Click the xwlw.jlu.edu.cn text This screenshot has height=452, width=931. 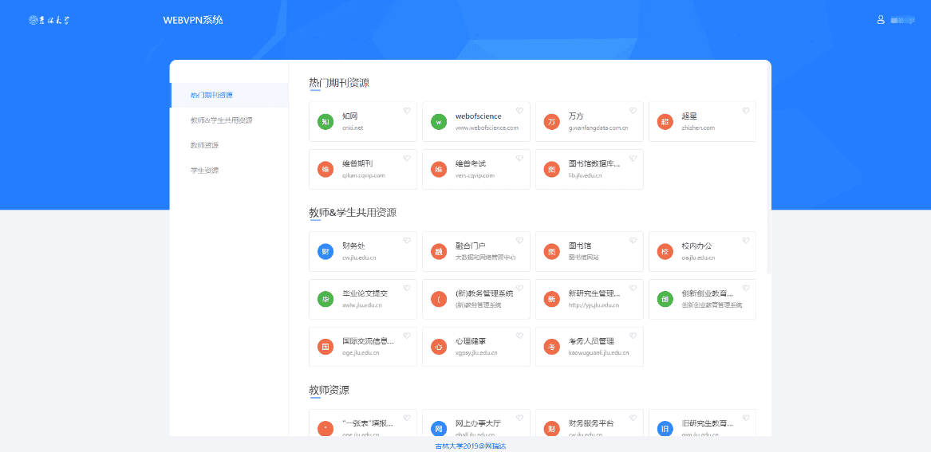[362, 305]
